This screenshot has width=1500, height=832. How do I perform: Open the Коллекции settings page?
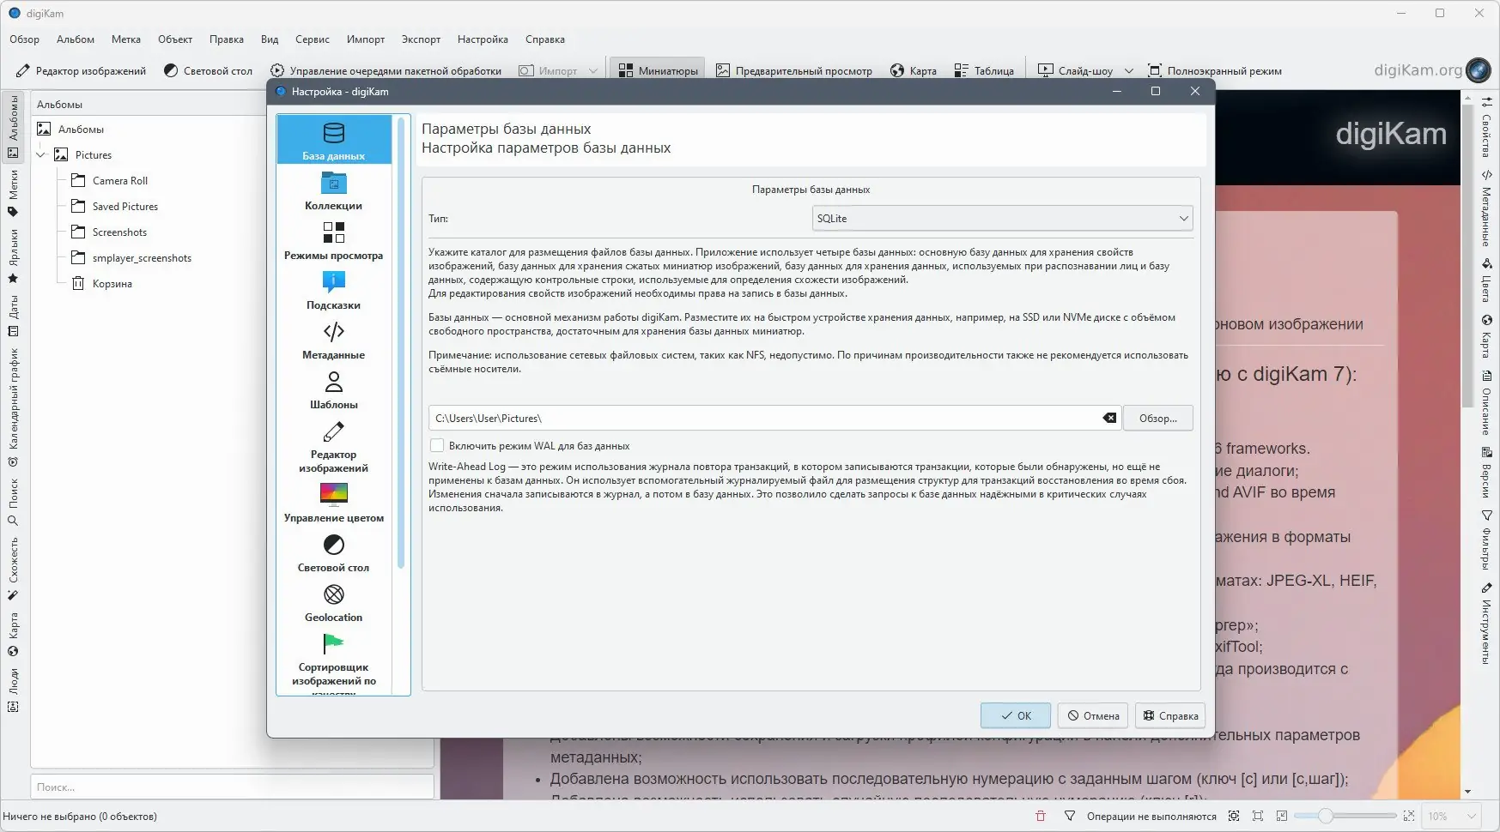point(334,190)
